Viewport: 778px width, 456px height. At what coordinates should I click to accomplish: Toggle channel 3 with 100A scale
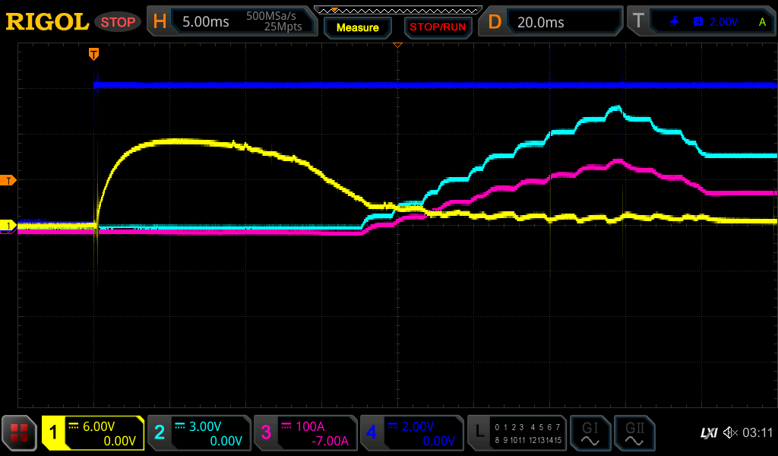click(x=305, y=433)
